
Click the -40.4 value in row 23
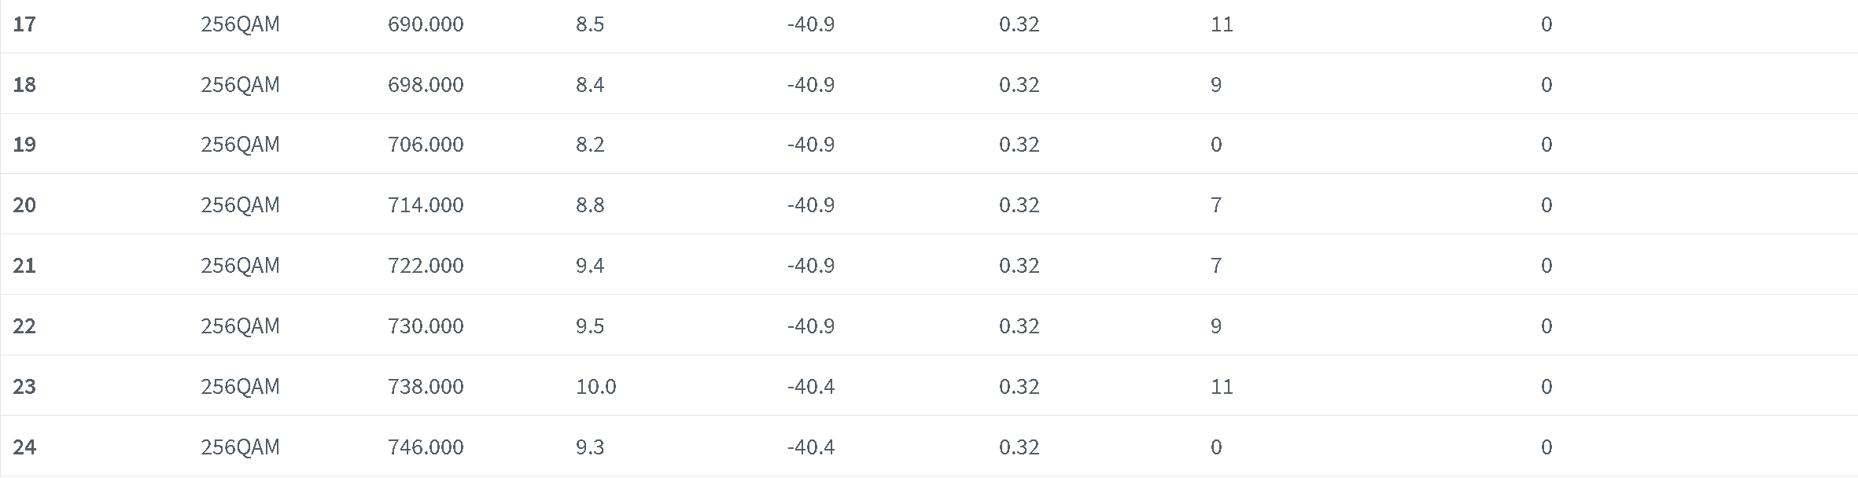point(811,387)
